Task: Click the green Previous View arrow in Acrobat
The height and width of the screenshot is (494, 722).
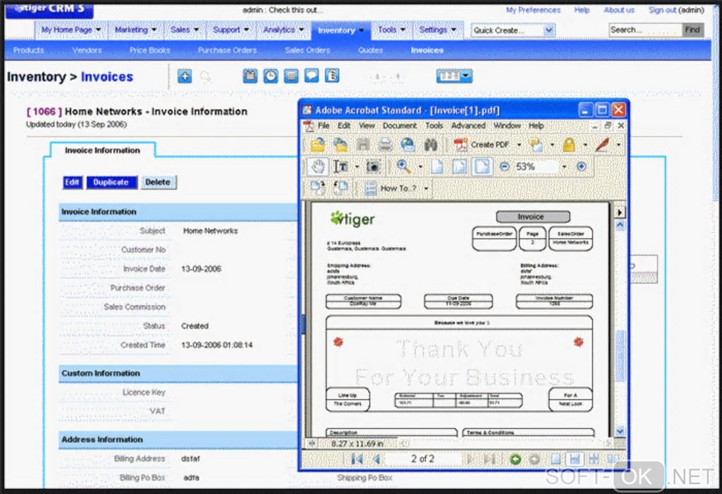Action: tap(515, 459)
